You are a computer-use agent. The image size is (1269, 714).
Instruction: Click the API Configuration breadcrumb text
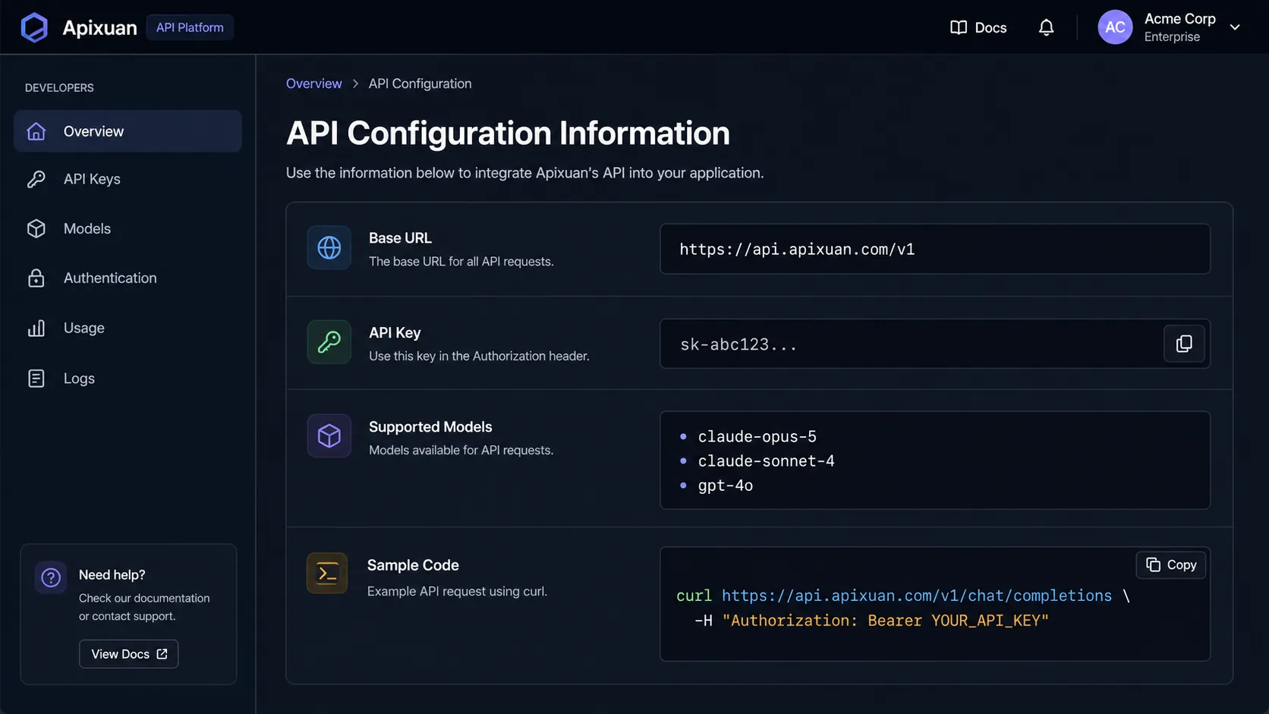[x=420, y=83]
